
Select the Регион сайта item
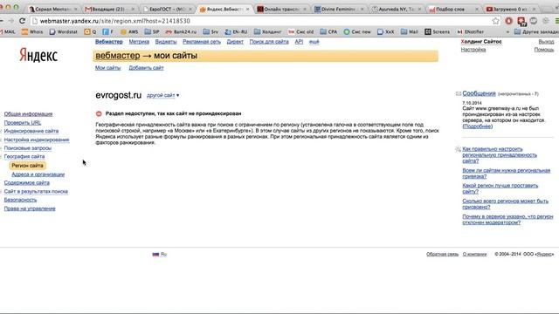coord(27,166)
